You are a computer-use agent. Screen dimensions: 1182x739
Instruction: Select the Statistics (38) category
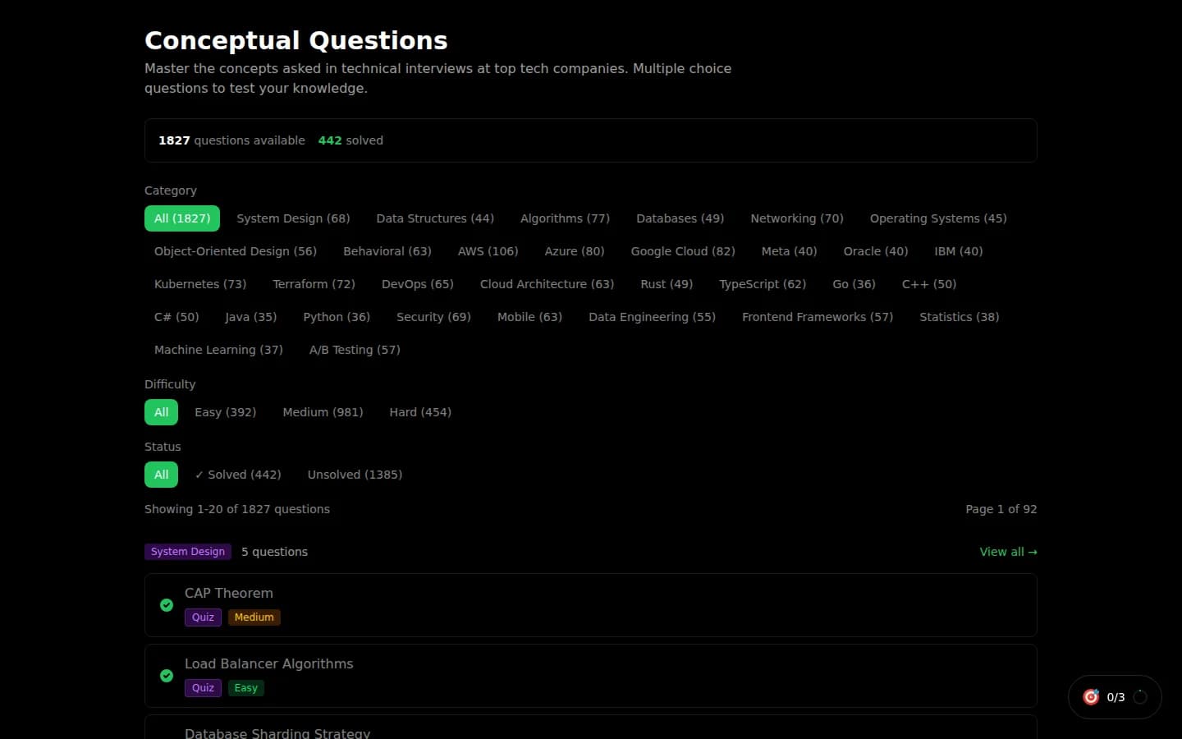click(959, 317)
